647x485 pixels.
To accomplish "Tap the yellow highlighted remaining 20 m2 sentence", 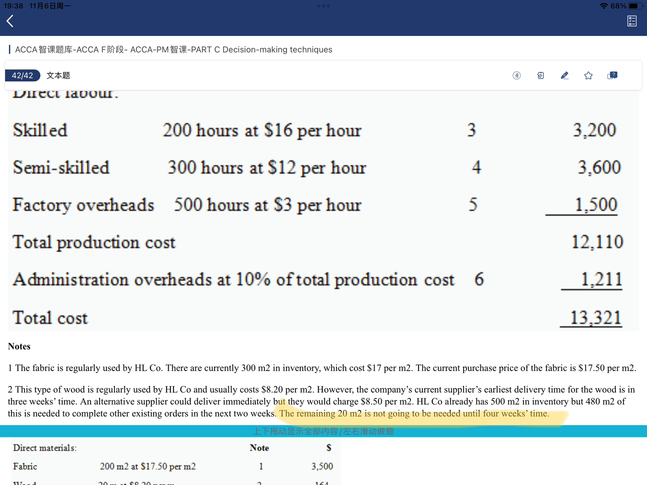I will (414, 414).
